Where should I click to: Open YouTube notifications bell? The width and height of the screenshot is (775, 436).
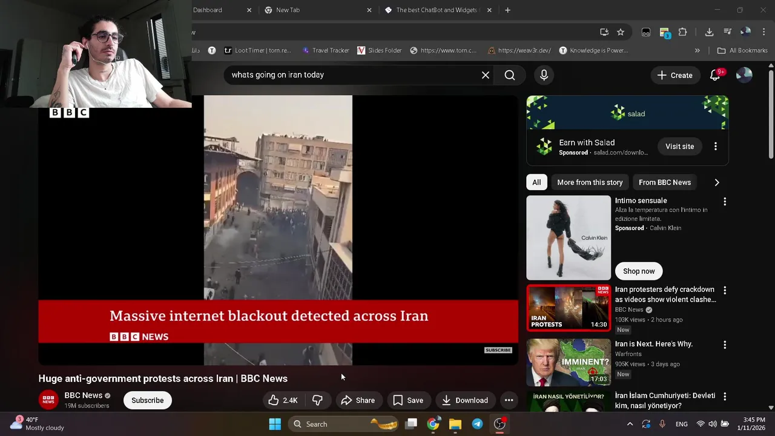click(715, 75)
